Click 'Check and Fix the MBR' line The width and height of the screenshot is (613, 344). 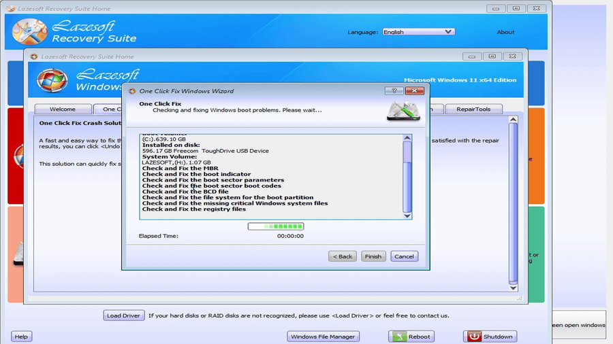pyautogui.click(x=180, y=168)
